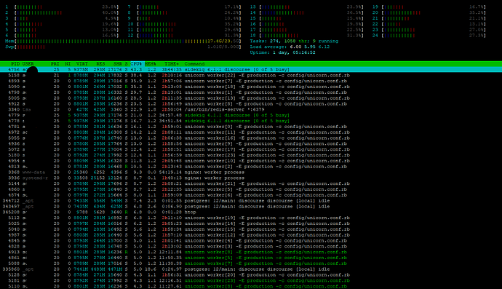Select the unicorn worker[14] process row
The width and height of the screenshot is (502, 289).
(x=251, y=223)
